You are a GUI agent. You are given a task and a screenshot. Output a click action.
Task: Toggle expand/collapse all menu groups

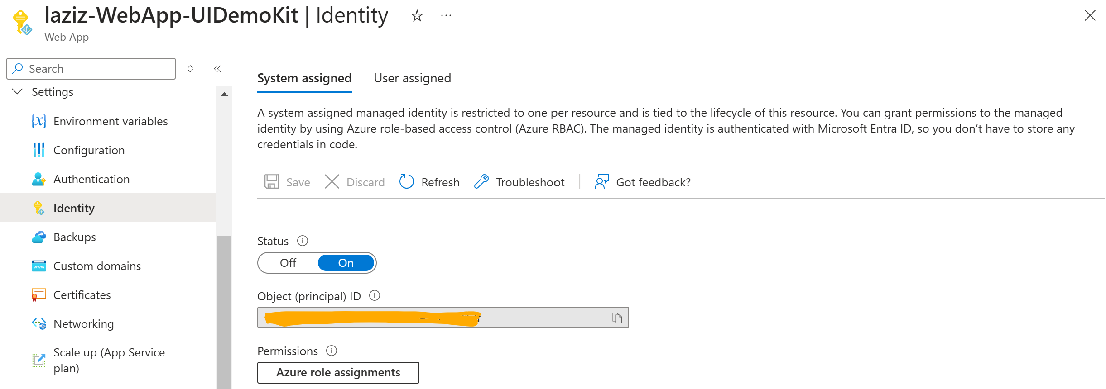190,69
